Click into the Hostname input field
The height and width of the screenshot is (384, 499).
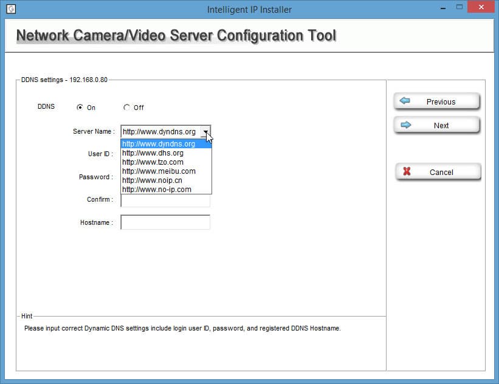click(x=165, y=222)
